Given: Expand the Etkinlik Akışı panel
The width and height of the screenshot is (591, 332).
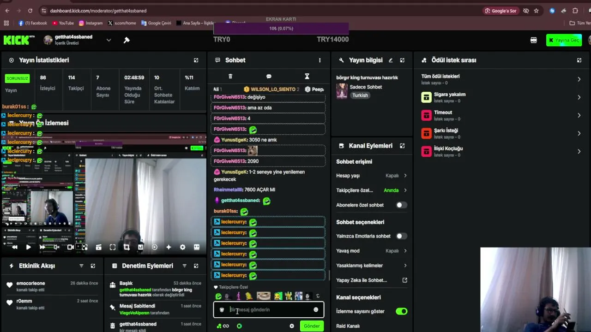Looking at the screenshot, I should 93,266.
